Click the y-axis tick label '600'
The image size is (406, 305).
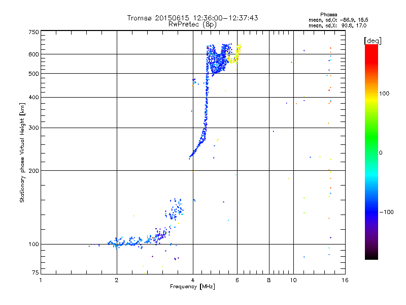click(x=33, y=54)
